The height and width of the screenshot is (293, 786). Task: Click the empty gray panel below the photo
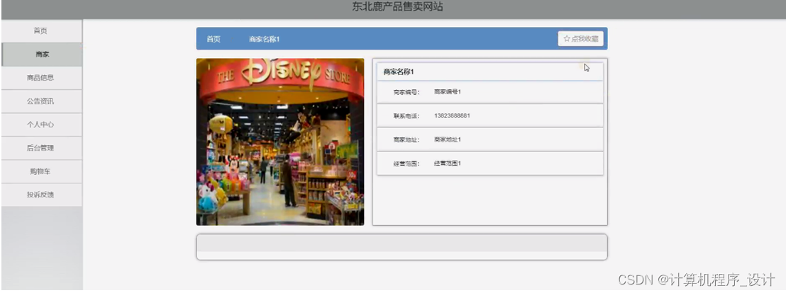[402, 247]
